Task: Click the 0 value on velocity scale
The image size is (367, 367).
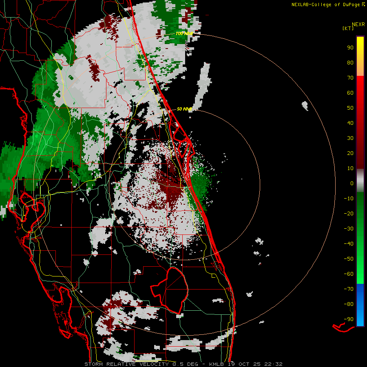Action: (x=352, y=183)
